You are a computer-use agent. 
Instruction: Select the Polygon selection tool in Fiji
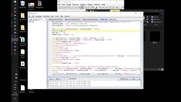pos(66,8)
